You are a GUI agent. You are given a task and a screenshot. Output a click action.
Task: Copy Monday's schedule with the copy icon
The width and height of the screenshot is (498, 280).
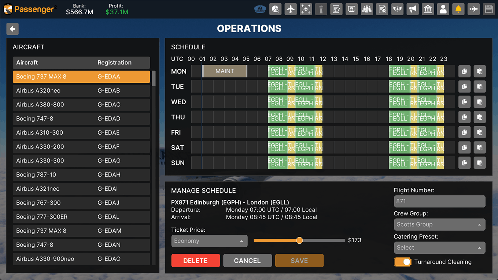pos(464,71)
